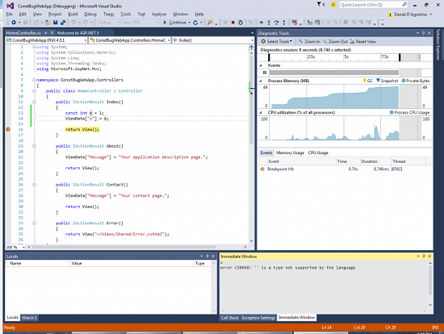Click the Redo arrow icon
Screen dimensions: 444x334
click(86, 23)
